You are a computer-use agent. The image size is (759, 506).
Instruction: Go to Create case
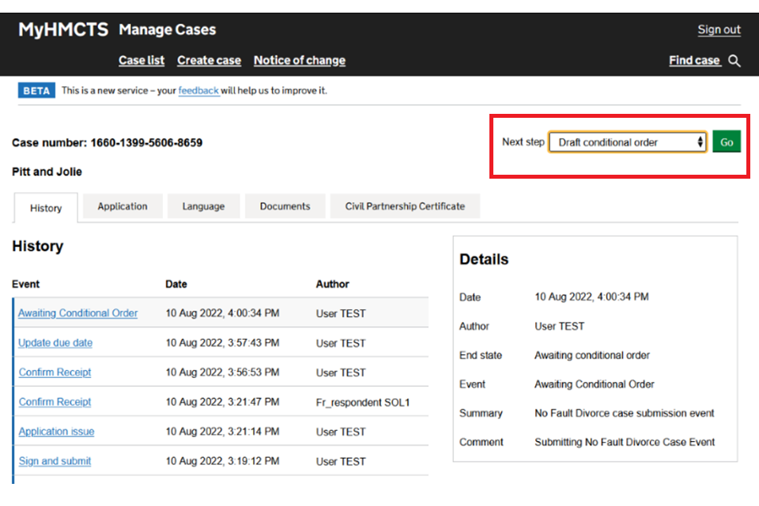(x=209, y=60)
